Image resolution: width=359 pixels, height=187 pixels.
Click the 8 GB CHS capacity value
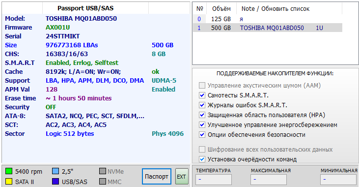[x=159, y=54]
